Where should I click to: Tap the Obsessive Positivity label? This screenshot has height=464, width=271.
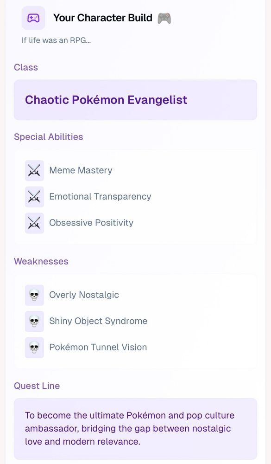point(91,223)
